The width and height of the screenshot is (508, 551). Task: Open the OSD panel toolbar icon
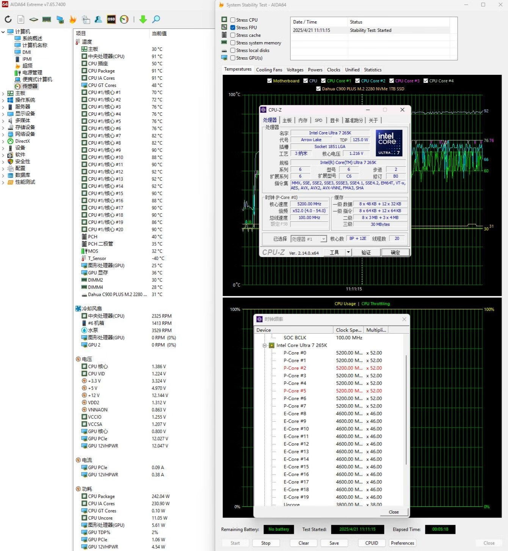111,19
